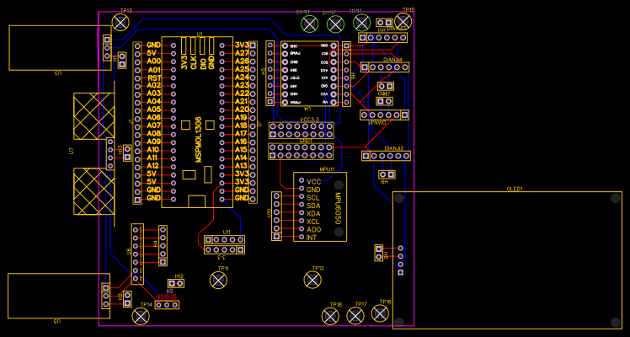Click test point TP11 circle
Screen dimensions: 630x337
coord(218,280)
